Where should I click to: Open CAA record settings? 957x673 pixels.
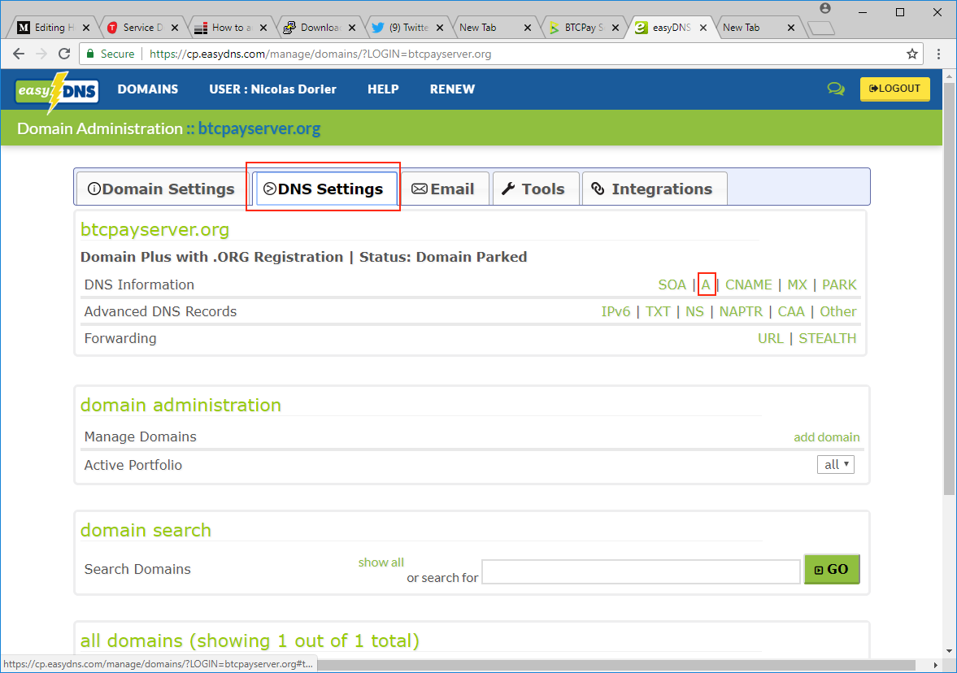point(791,312)
